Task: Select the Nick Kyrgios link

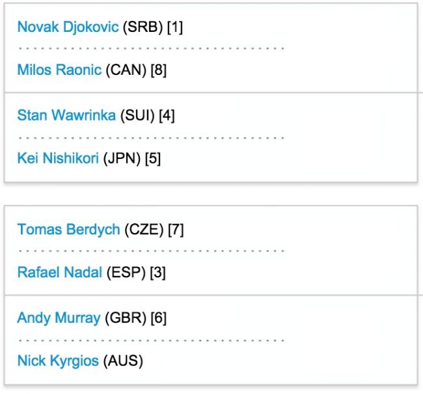Action: point(58,360)
